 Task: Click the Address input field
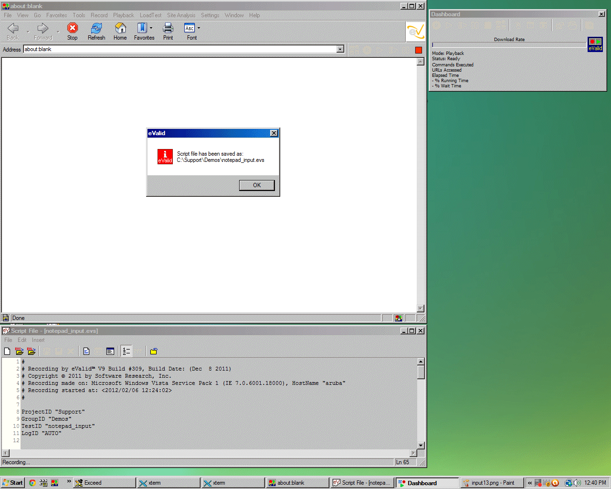pyautogui.click(x=180, y=49)
